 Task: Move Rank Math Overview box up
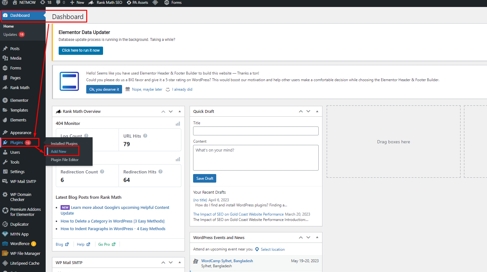163,112
